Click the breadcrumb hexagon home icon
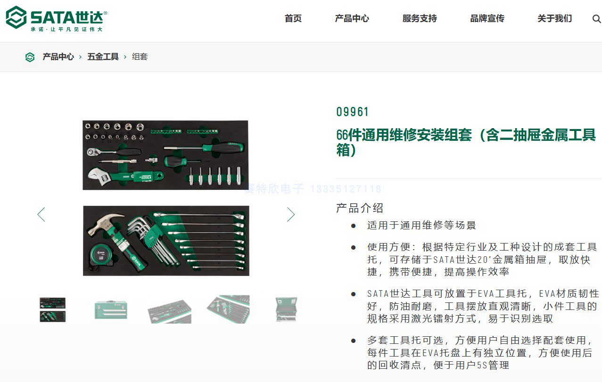Image resolution: width=602 pixels, height=382 pixels. tap(30, 57)
